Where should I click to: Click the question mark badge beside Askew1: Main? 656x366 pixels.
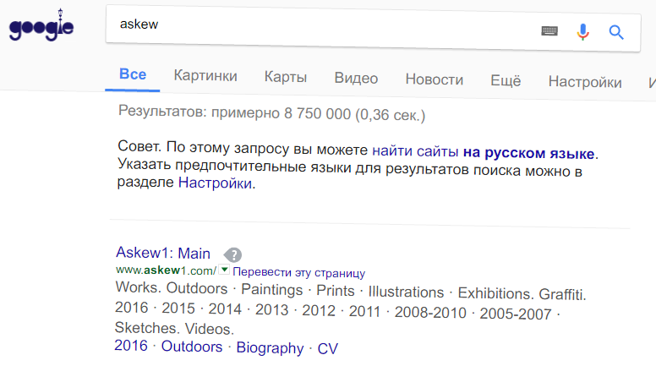232,254
